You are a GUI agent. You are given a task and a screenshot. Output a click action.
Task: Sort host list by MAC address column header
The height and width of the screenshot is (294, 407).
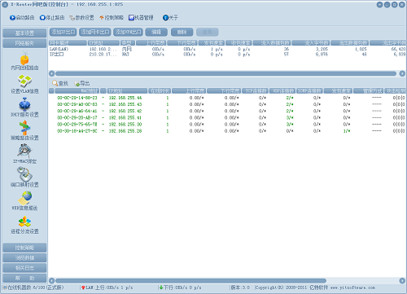point(77,90)
